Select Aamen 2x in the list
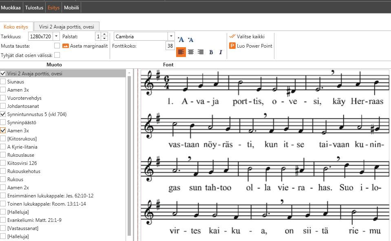Viewport: 391px width, 241px height. click(x=18, y=188)
